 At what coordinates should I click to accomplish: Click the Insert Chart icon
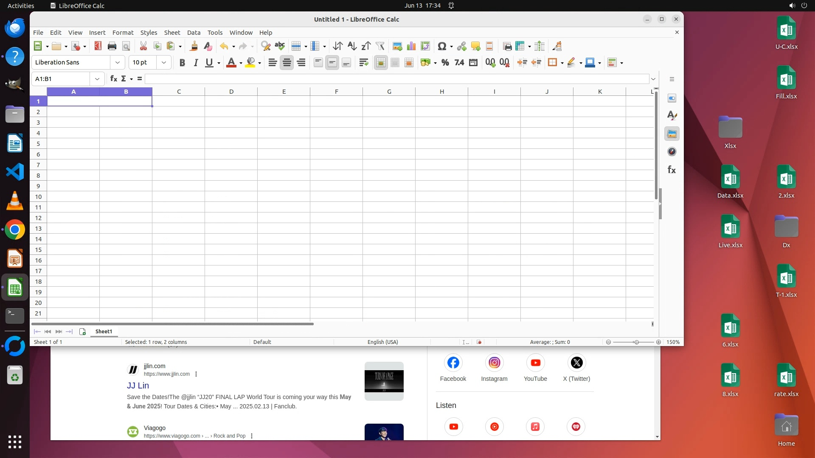411,46
